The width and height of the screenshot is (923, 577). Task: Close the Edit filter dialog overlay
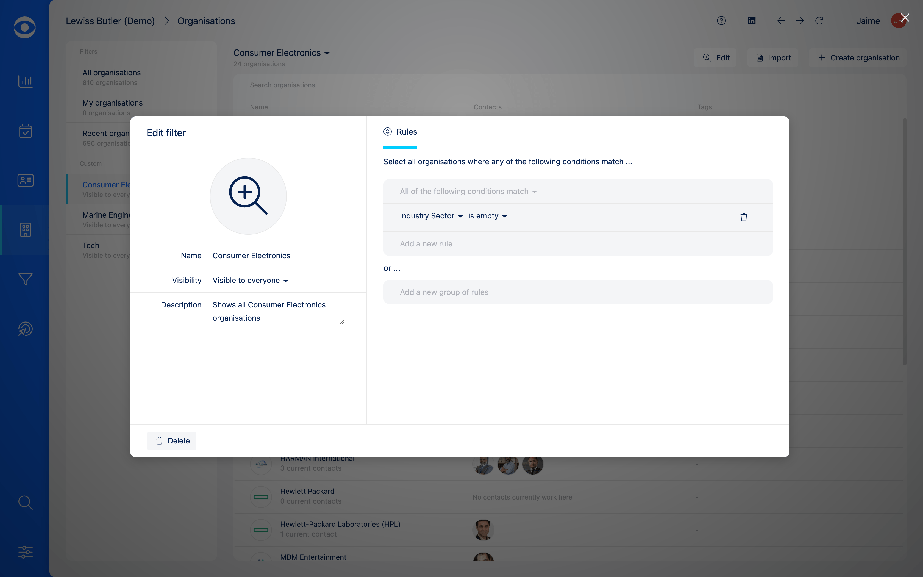905,18
